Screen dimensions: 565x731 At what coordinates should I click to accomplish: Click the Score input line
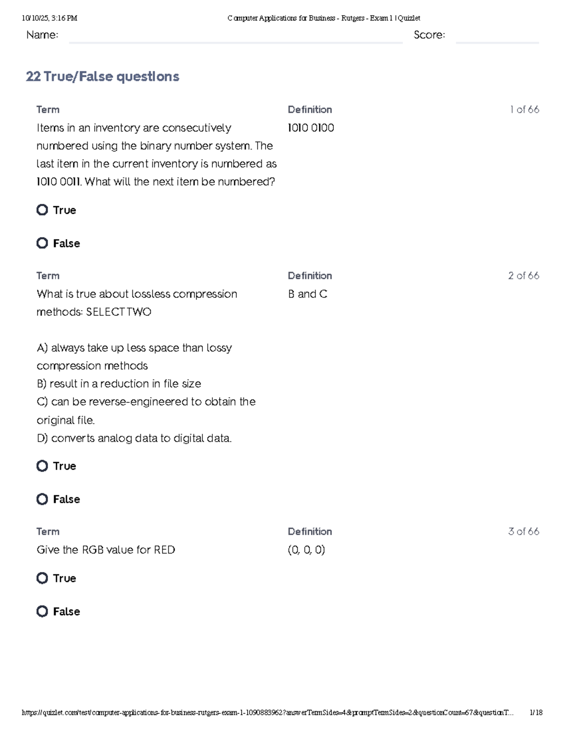pyautogui.click(x=497, y=37)
